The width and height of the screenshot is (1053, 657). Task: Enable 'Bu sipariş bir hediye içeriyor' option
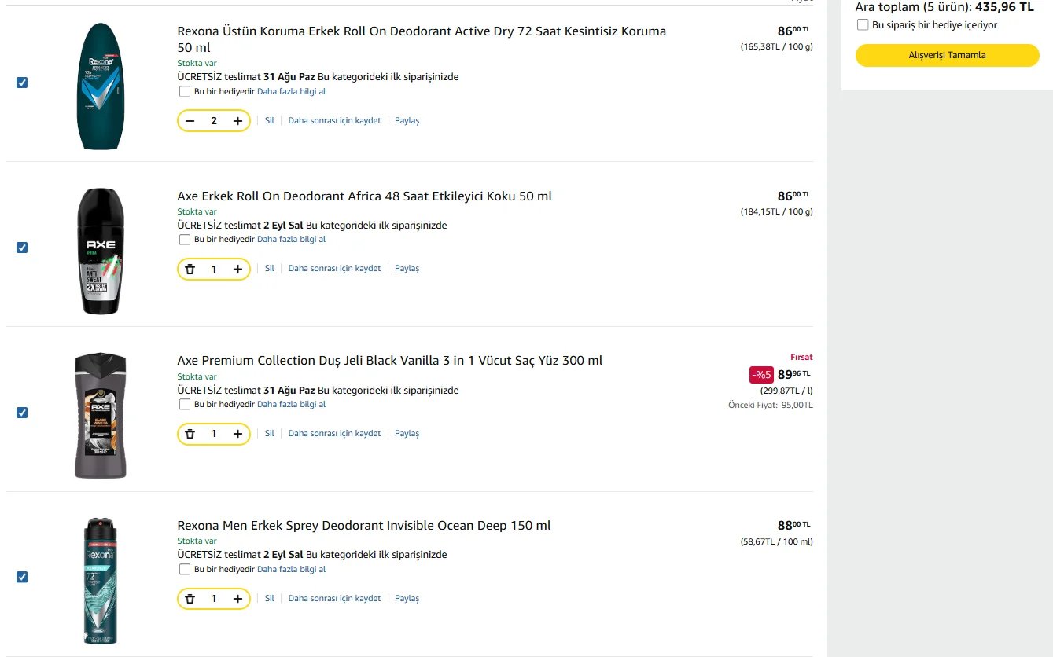coord(863,25)
